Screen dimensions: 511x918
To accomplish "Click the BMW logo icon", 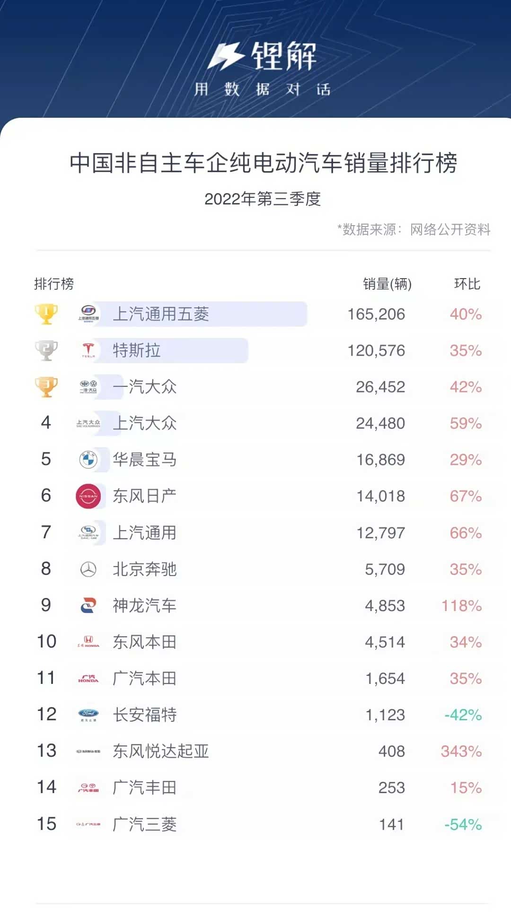I will 88,459.
